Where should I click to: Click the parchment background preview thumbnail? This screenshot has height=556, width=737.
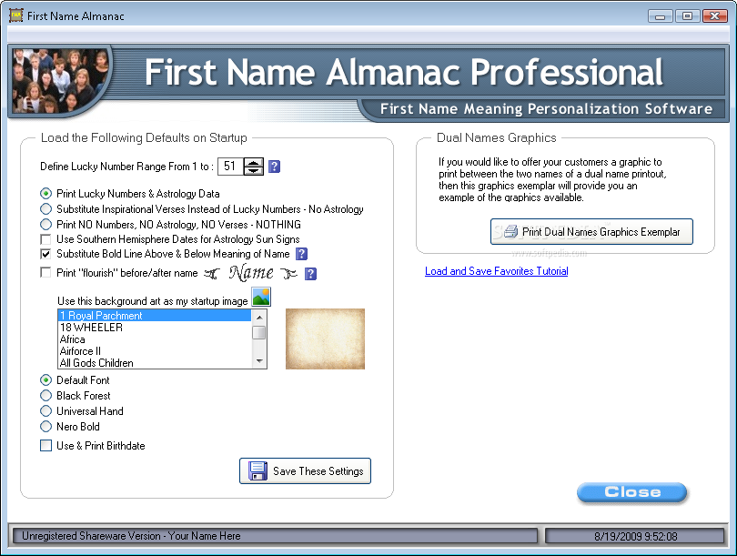coord(325,339)
